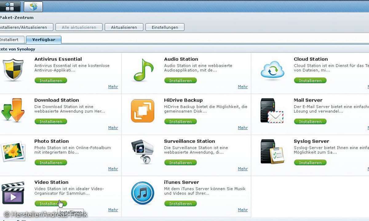
Task: Click the Mail Server title text
Action: pyautogui.click(x=308, y=100)
